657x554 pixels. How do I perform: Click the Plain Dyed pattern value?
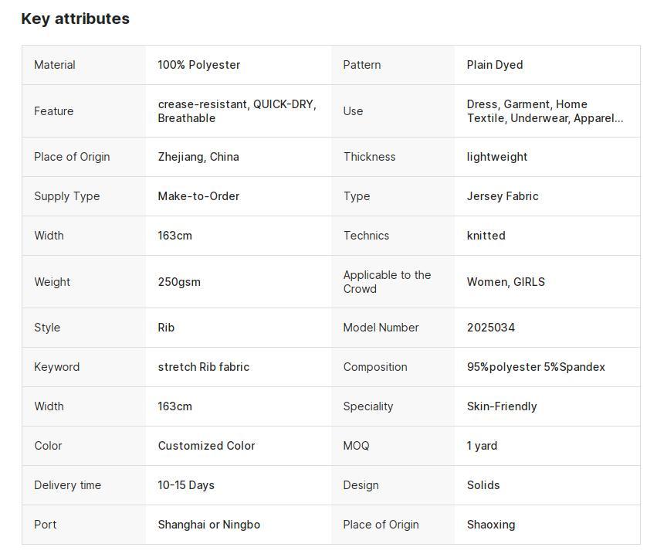(x=495, y=65)
